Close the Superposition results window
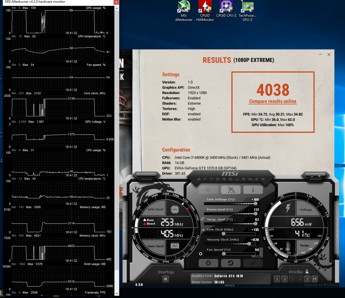This screenshot has height=298, width=345. [x=329, y=54]
